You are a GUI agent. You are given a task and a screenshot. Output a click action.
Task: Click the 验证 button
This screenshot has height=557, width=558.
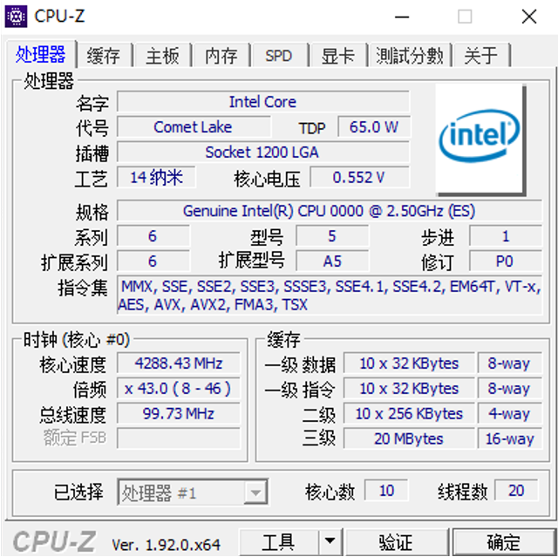click(396, 542)
